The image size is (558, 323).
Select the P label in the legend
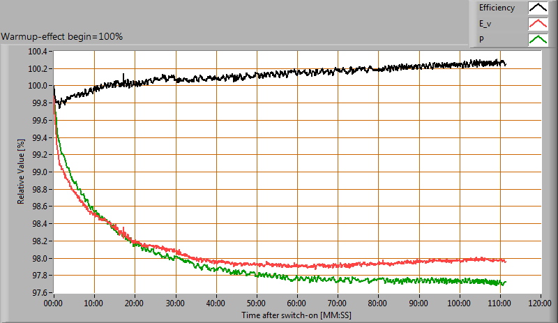point(481,39)
